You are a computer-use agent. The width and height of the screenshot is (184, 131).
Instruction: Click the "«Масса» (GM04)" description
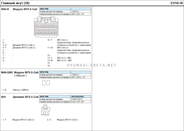(20, 90)
